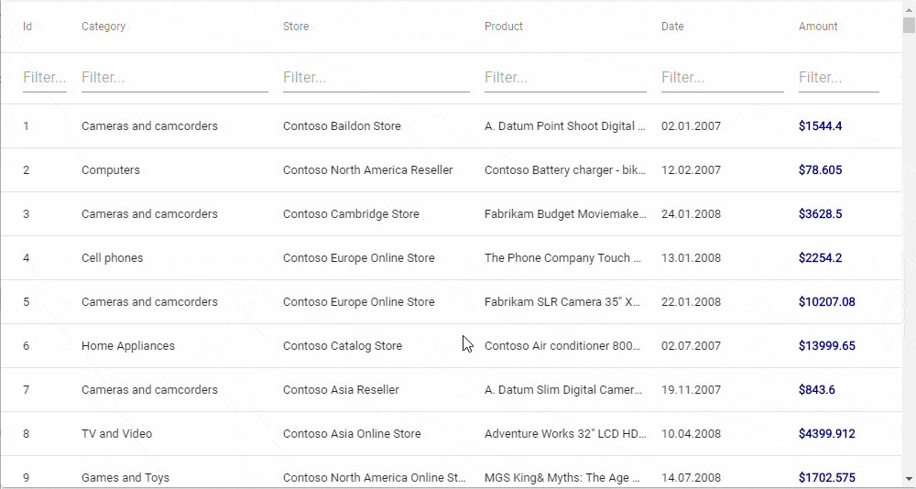Click the Store column header
916x489 pixels.
click(x=296, y=27)
